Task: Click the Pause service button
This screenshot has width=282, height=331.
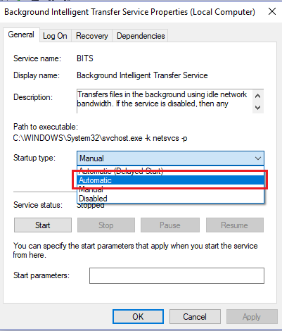Action: click(170, 225)
